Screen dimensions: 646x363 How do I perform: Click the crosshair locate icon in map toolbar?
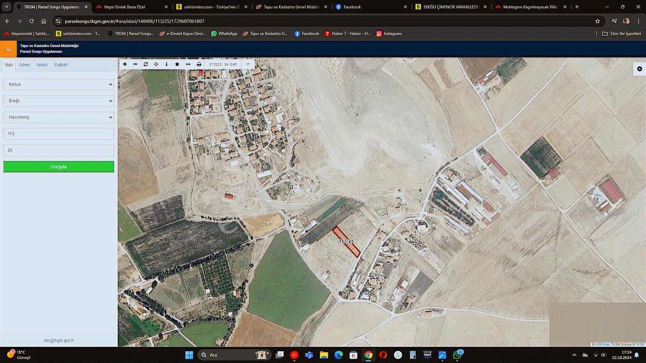[156, 64]
